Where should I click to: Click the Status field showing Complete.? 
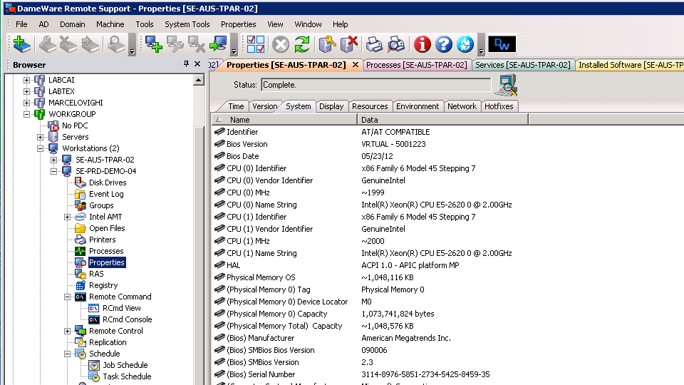coord(376,85)
